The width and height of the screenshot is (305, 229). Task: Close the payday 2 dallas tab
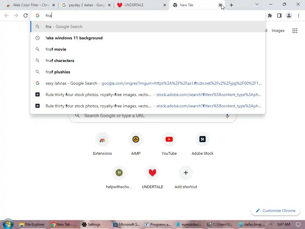tap(109, 5)
